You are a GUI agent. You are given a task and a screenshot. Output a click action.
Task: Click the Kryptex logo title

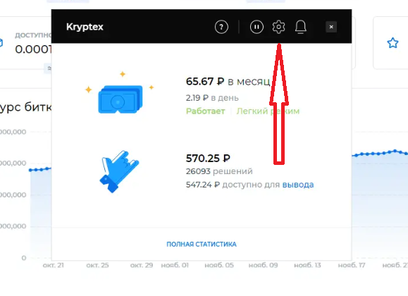85,27
